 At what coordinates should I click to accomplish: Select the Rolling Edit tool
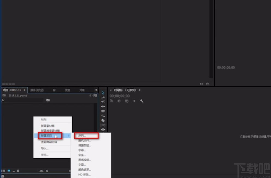[103, 111]
